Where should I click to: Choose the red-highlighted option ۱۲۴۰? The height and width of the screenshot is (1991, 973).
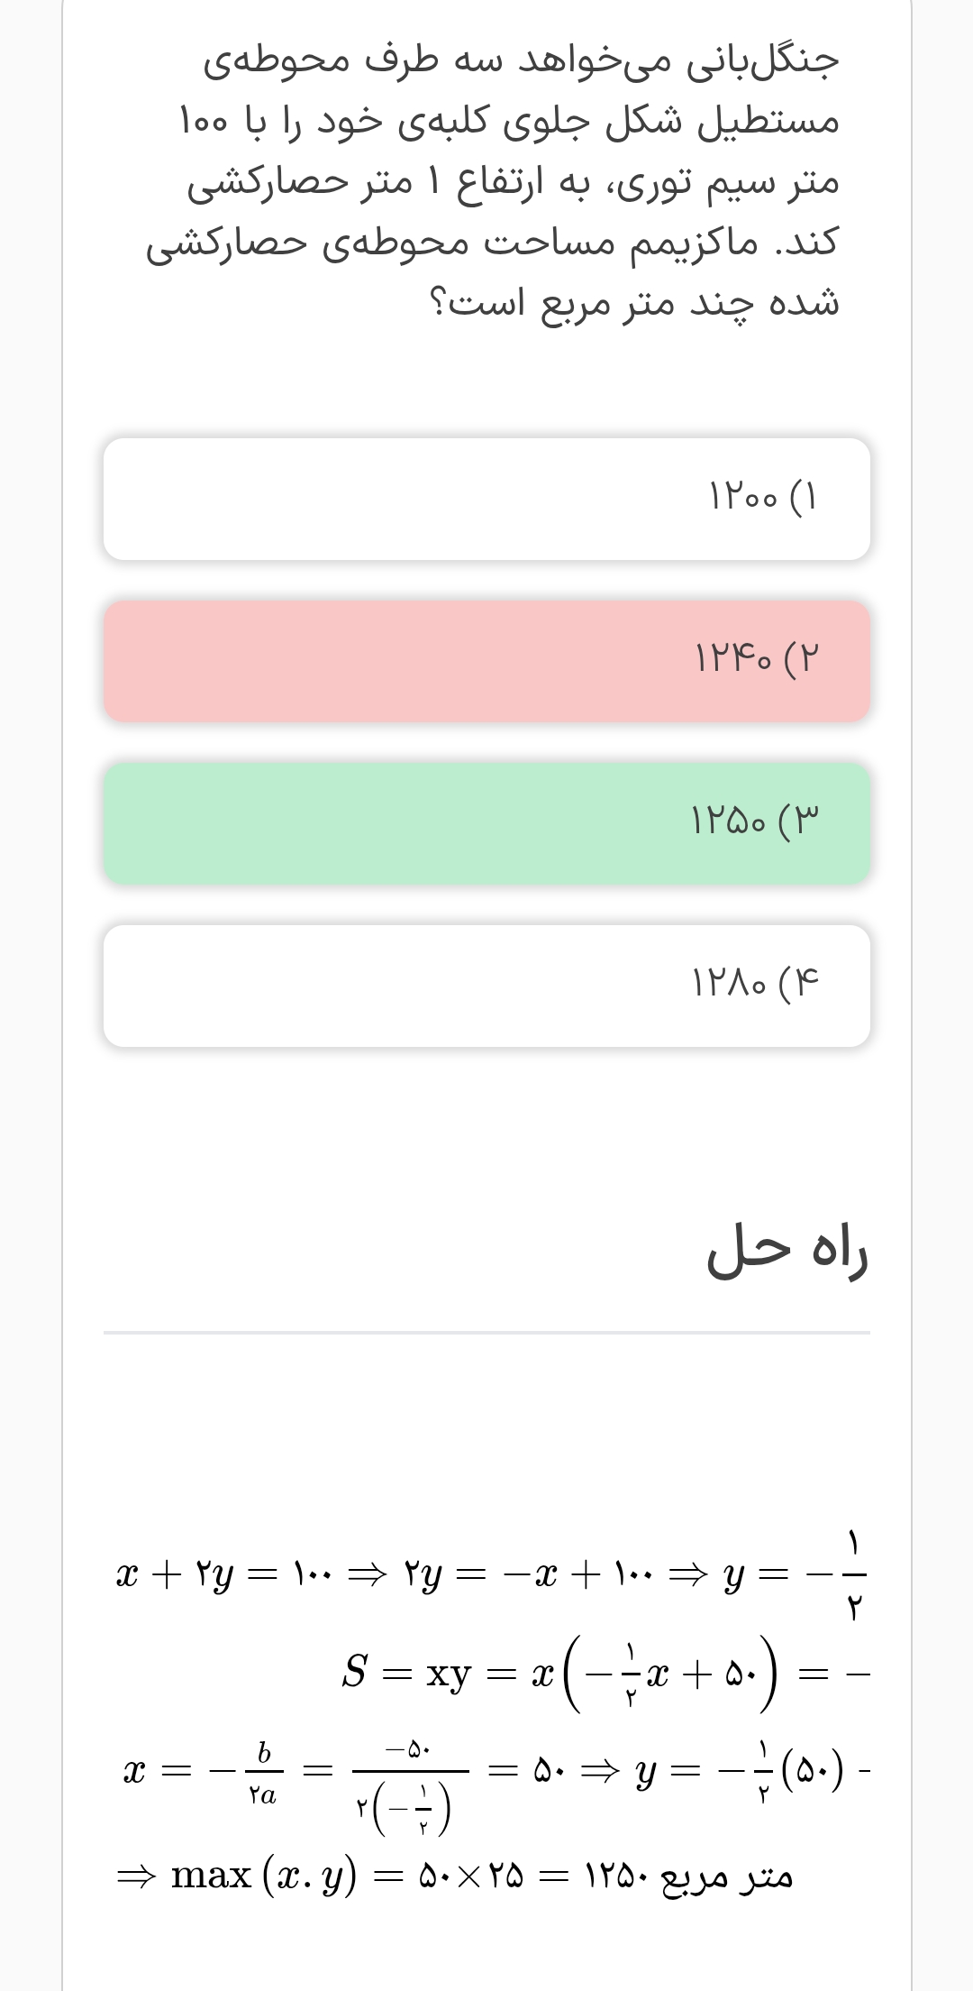486,661
